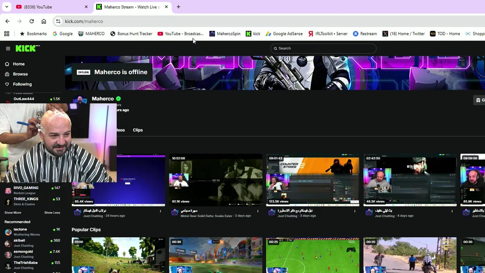Open the Kick hamburger menu
Image resolution: width=485 pixels, height=273 pixels.
coord(8,49)
